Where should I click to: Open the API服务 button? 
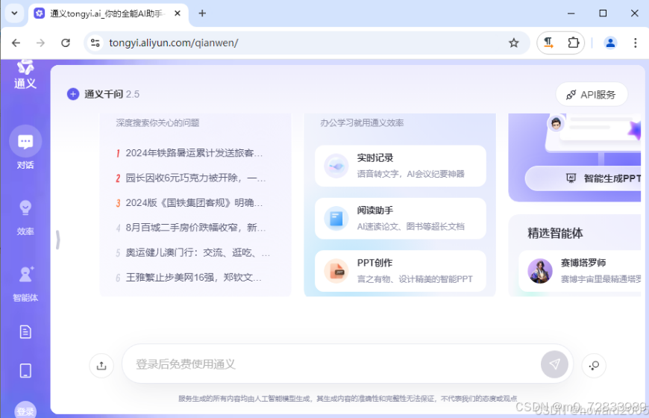coord(592,95)
